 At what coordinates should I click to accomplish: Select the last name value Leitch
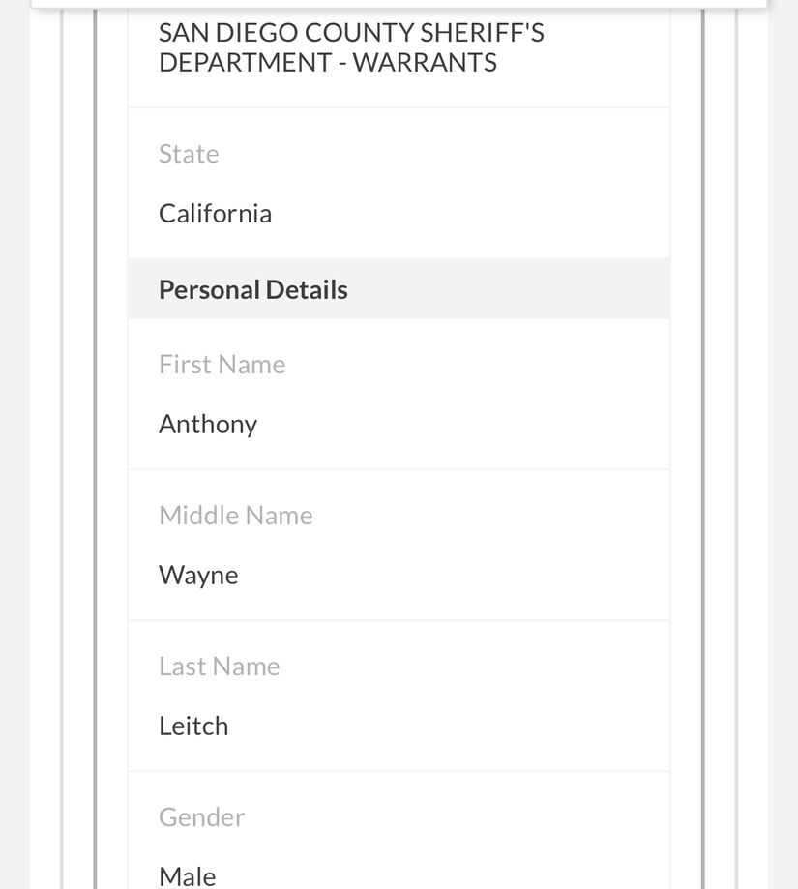(x=193, y=726)
